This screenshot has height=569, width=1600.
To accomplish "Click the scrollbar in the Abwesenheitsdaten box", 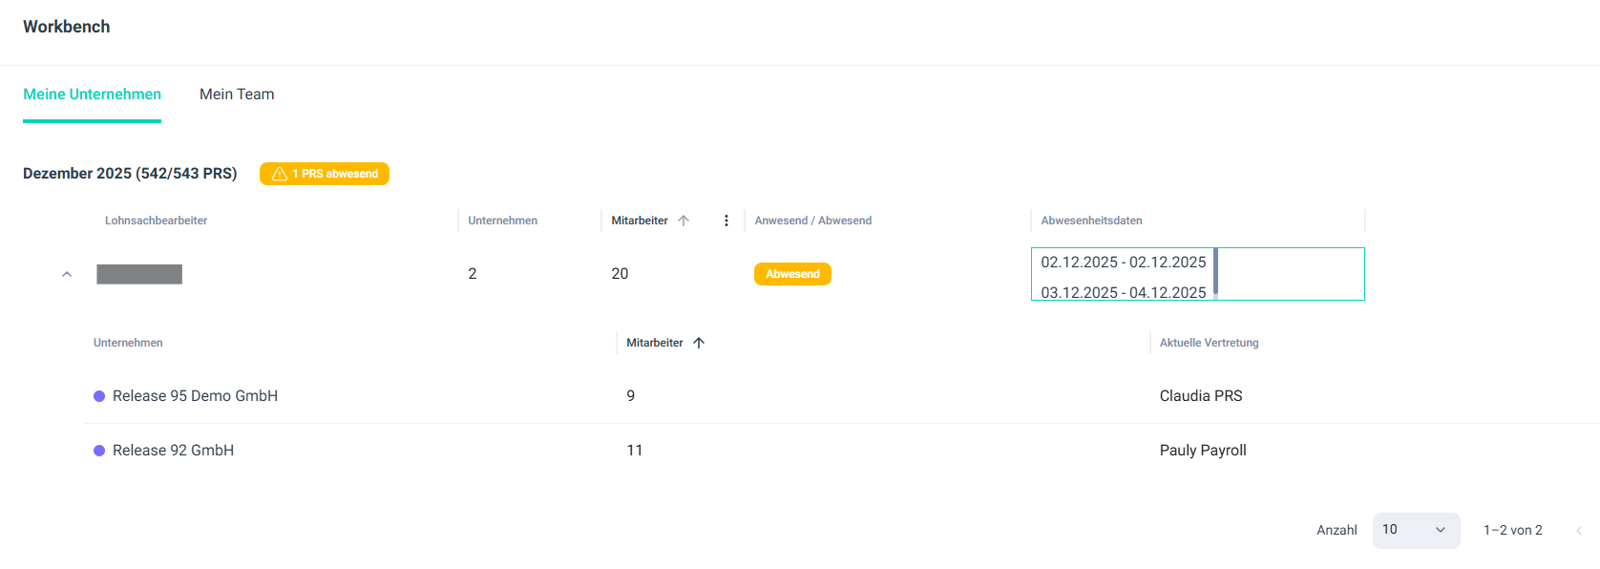I will [1215, 272].
